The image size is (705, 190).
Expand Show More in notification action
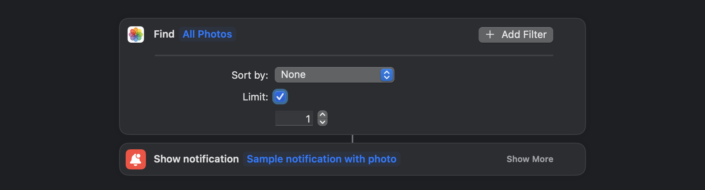pos(530,159)
